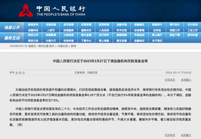The width and height of the screenshot is (201, 139).
Task: Open 网上调查 page
Action: tap(104, 41)
